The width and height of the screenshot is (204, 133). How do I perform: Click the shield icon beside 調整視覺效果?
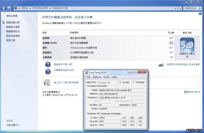coord(4,23)
